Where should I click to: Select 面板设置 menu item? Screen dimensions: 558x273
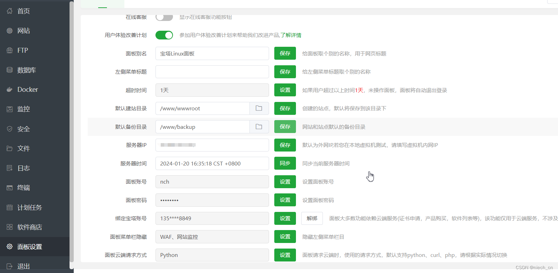pos(35,246)
